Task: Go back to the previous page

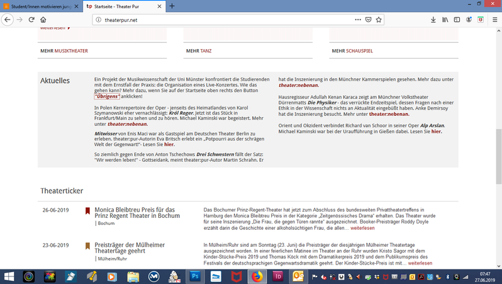Action: pos(8,20)
